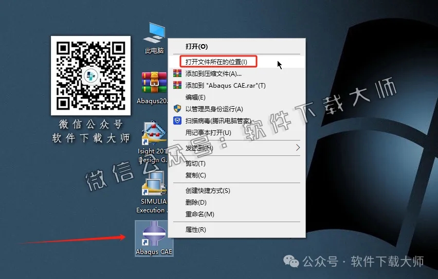Select the Isight Design Gateway shortcut

[x=153, y=142]
